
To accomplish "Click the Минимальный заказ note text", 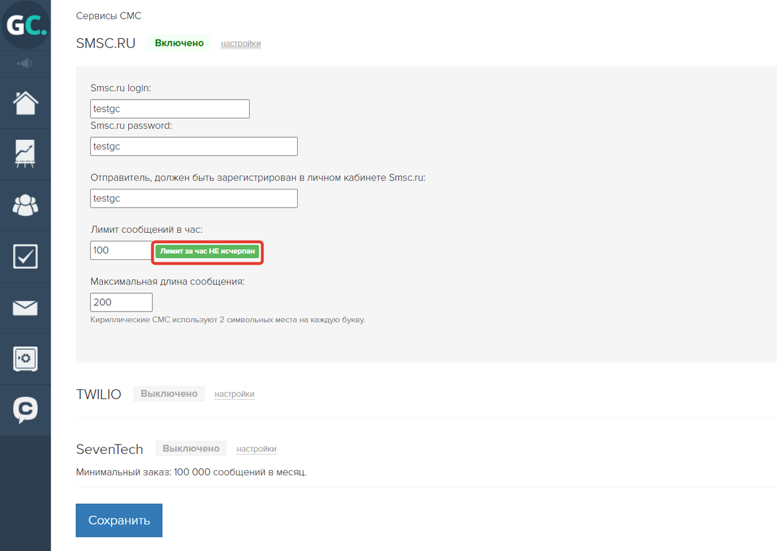I will coord(191,472).
